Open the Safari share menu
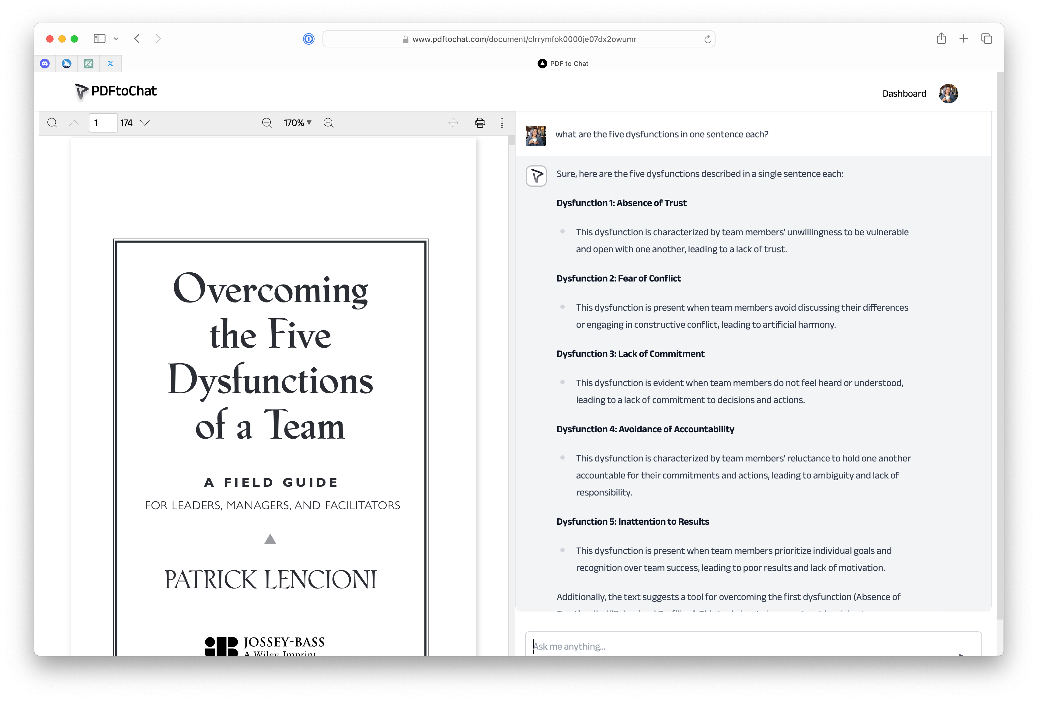This screenshot has height=701, width=1038. point(941,39)
